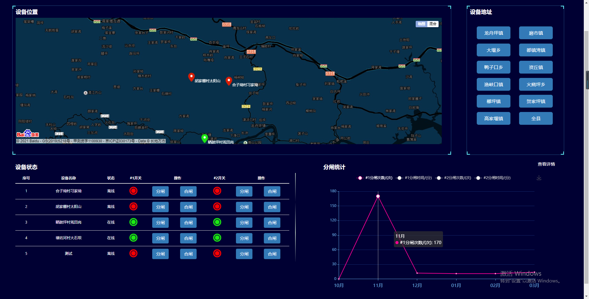The height and width of the screenshot is (299, 589).
Task: Download the 分闸统计 chart as image
Action: [x=539, y=178]
